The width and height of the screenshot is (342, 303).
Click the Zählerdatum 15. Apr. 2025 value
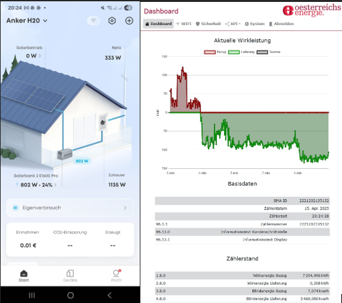point(317,208)
